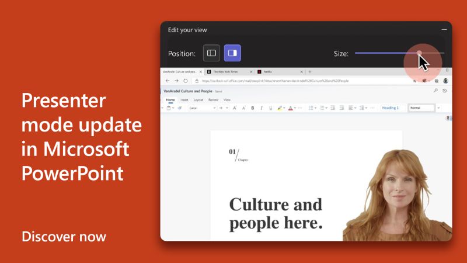Viewport: 467px width, 263px height.
Task: Apply the text highlight color
Action: click(x=280, y=108)
